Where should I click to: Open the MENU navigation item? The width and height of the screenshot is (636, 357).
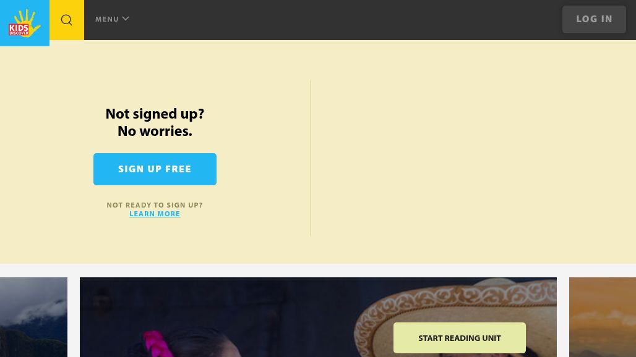pyautogui.click(x=112, y=19)
